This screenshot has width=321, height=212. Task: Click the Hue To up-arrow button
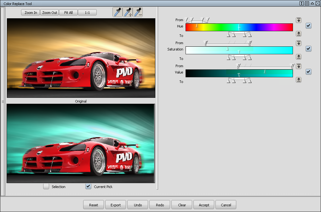click(x=299, y=34)
